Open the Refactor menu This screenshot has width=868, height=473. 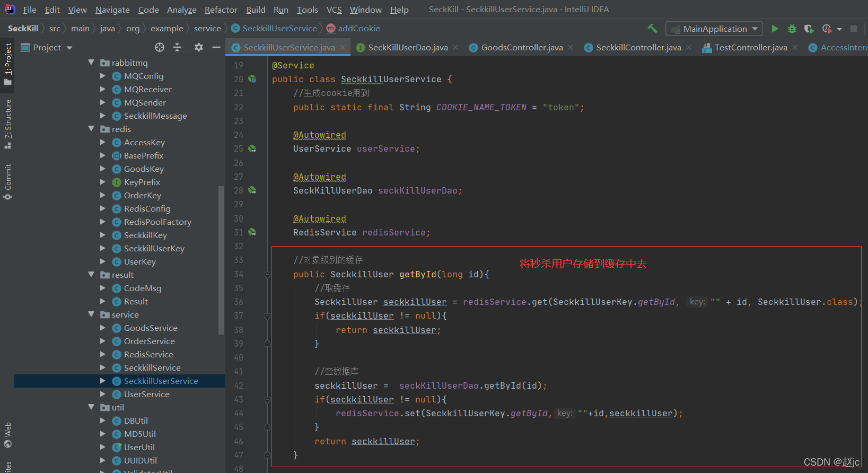221,10
